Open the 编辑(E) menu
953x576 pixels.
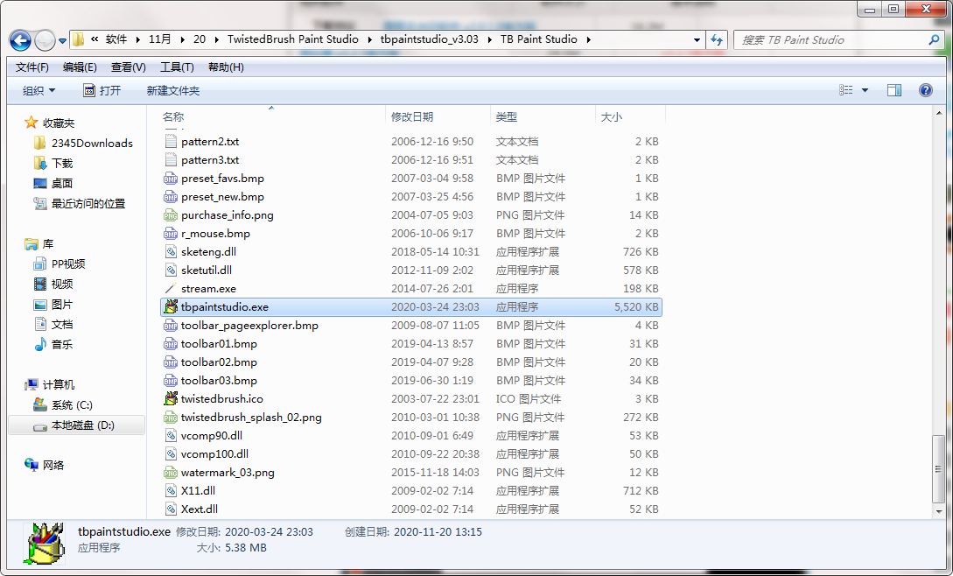click(x=80, y=67)
